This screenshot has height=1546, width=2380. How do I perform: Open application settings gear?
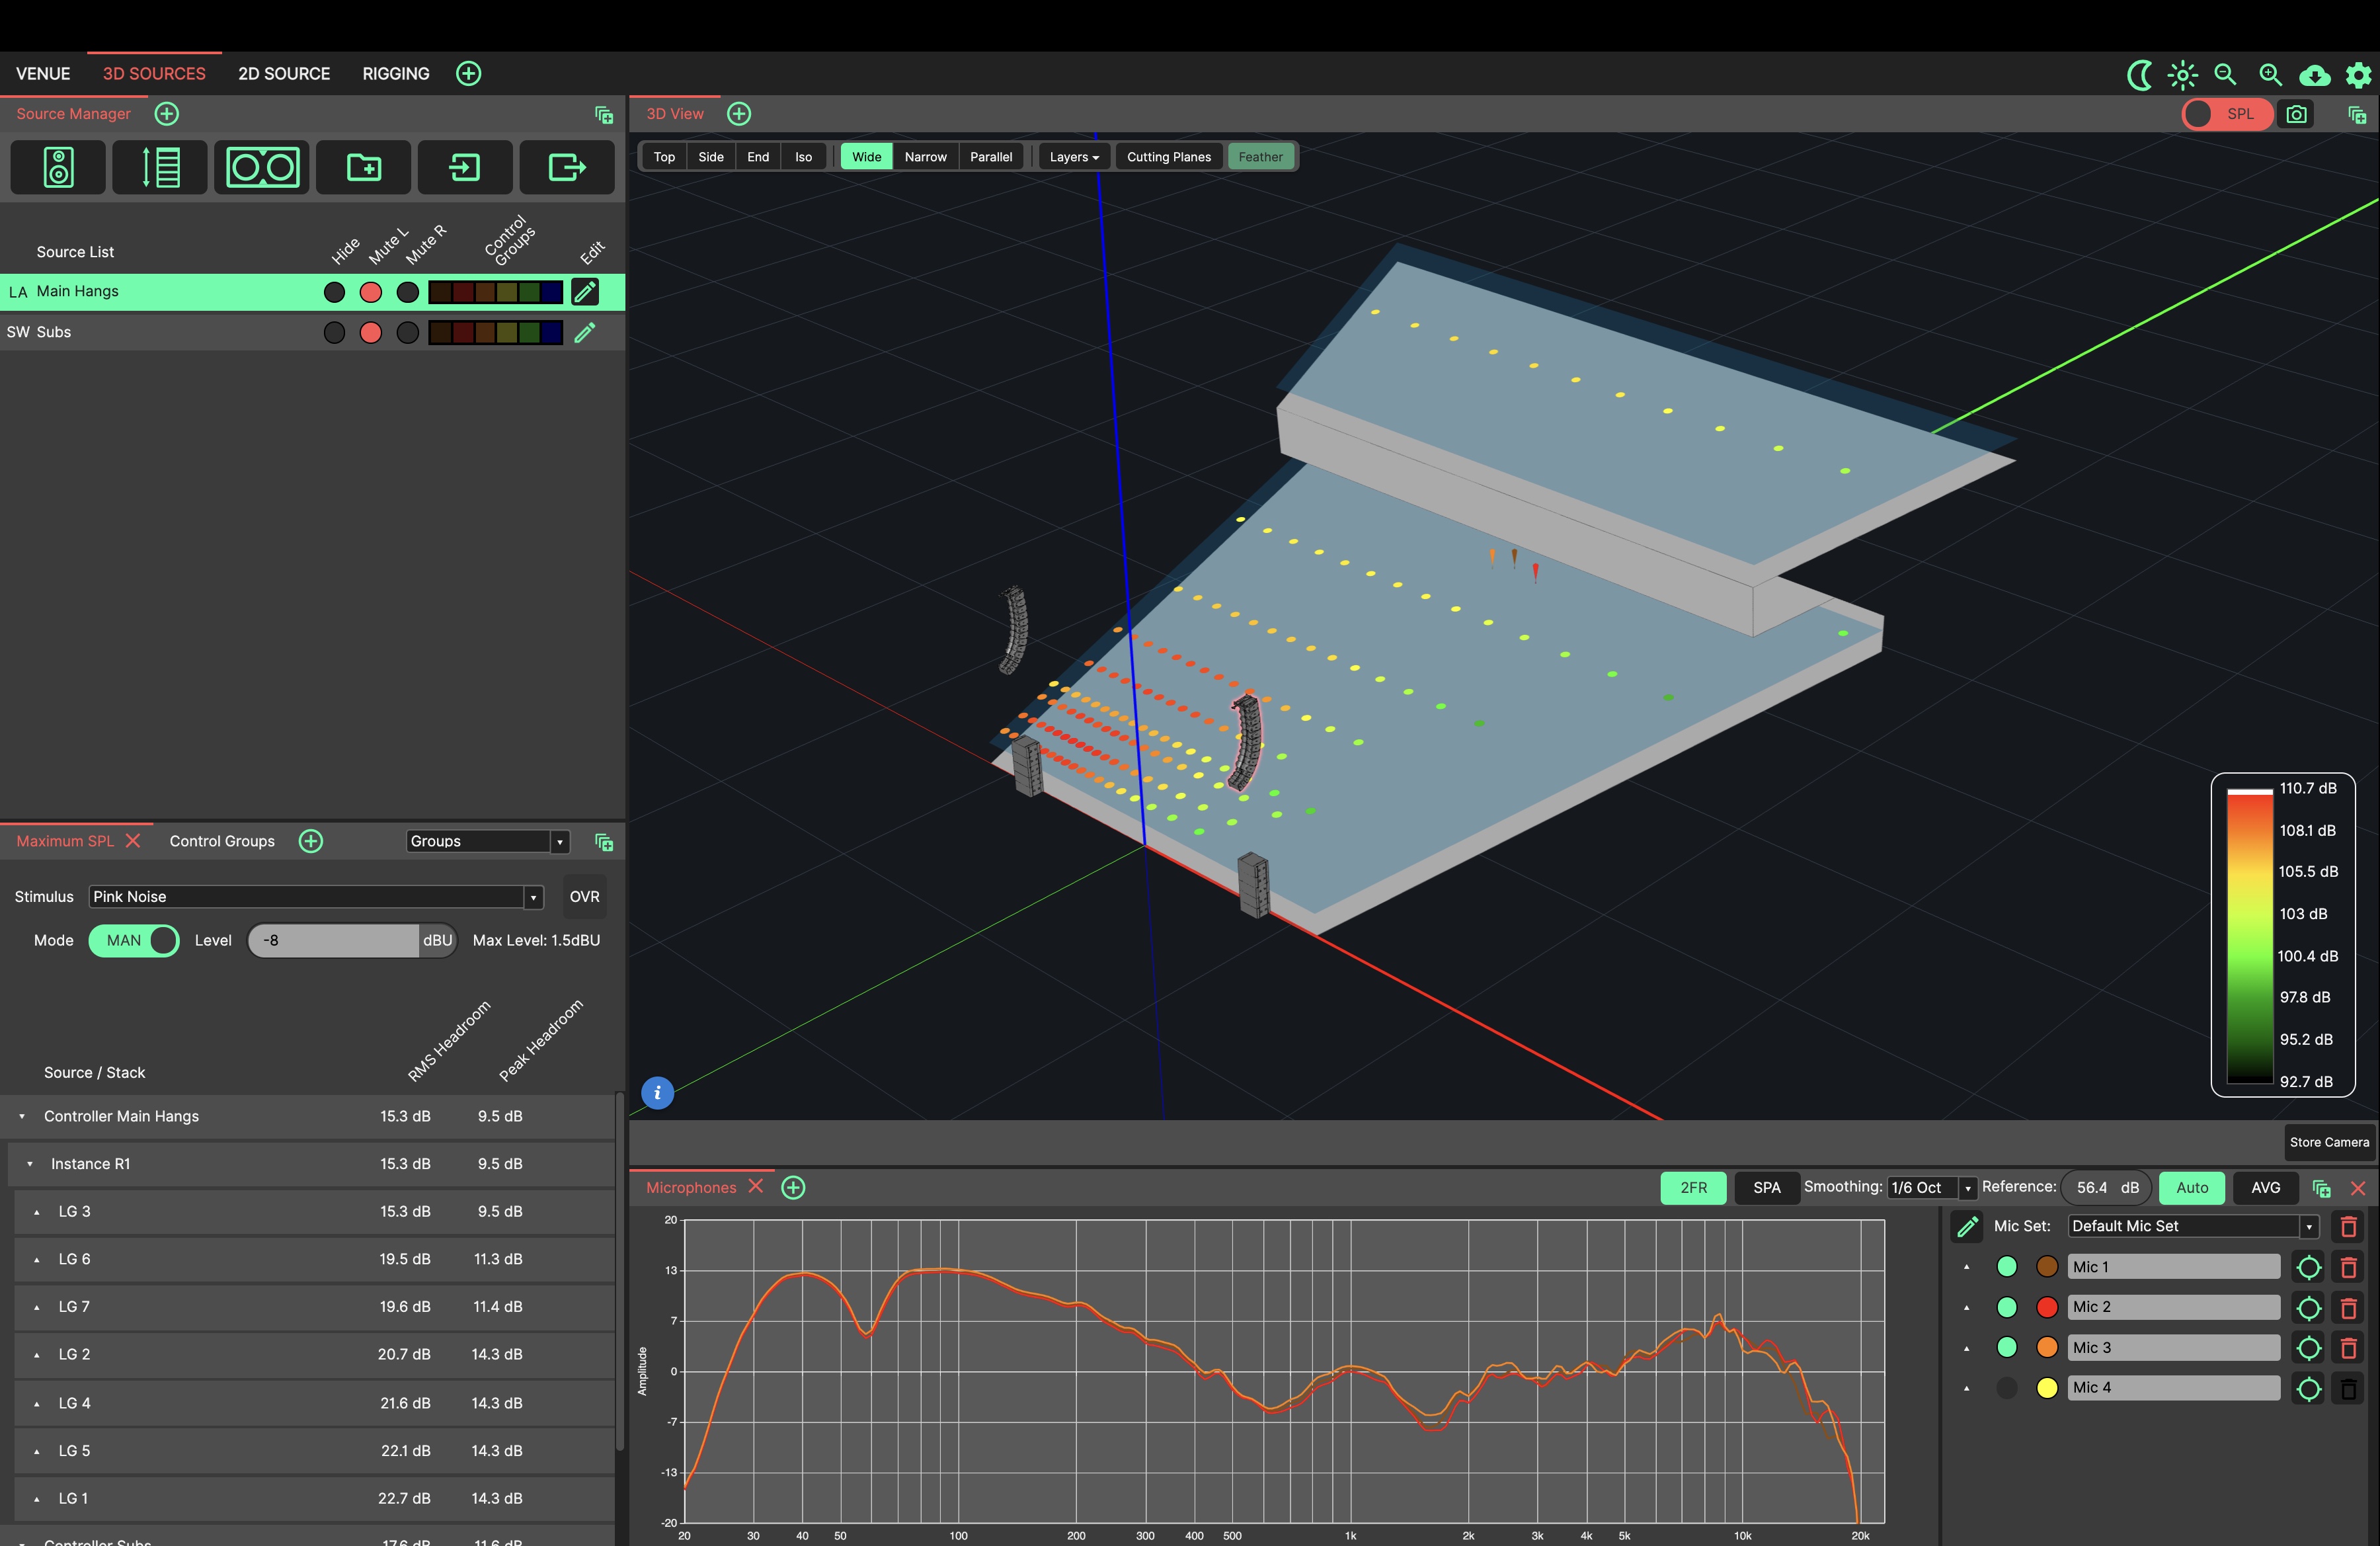(2358, 75)
